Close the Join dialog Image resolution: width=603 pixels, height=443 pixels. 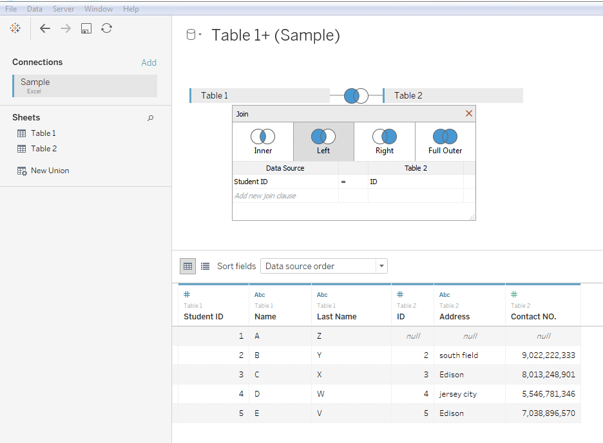(x=469, y=114)
